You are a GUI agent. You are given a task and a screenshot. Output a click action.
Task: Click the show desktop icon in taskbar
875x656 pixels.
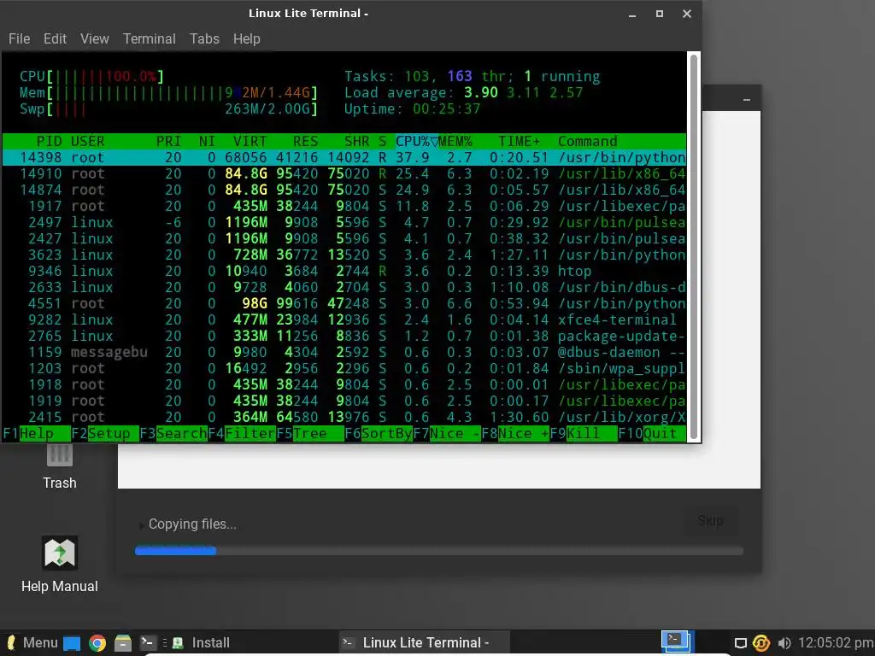point(72,643)
